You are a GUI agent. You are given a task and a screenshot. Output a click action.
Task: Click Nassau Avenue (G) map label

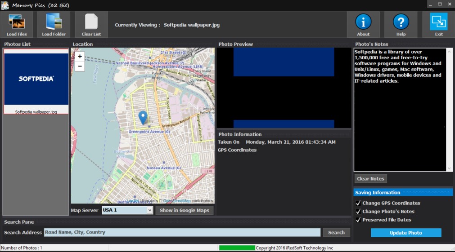[x=164, y=168]
